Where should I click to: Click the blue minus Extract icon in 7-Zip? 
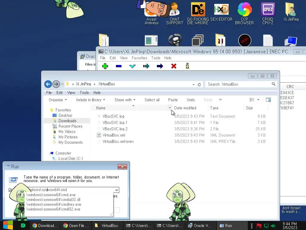click(x=119, y=66)
